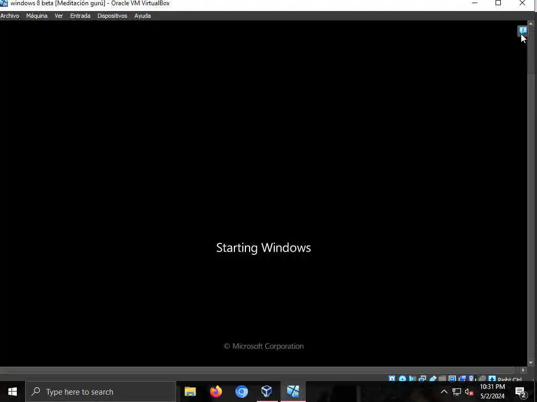537x402 pixels.
Task: Open the Archivo menu
Action: [x=9, y=16]
